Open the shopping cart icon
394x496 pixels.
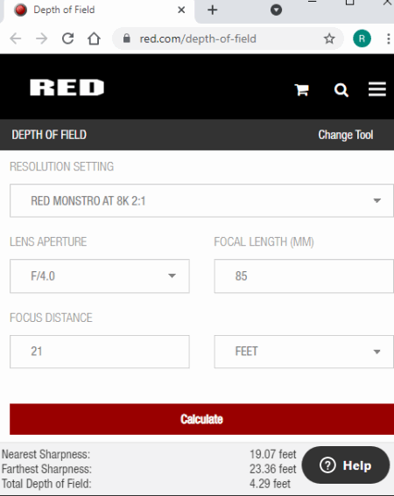(x=301, y=90)
